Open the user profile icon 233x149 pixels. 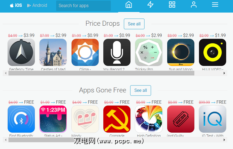194,5
